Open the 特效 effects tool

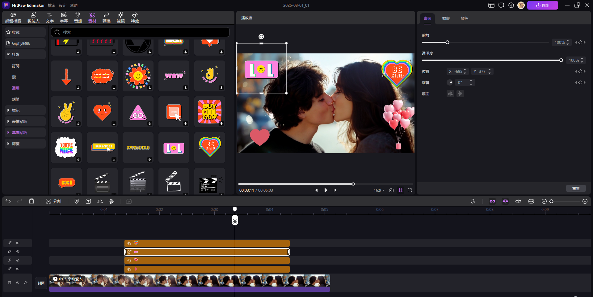pos(135,18)
